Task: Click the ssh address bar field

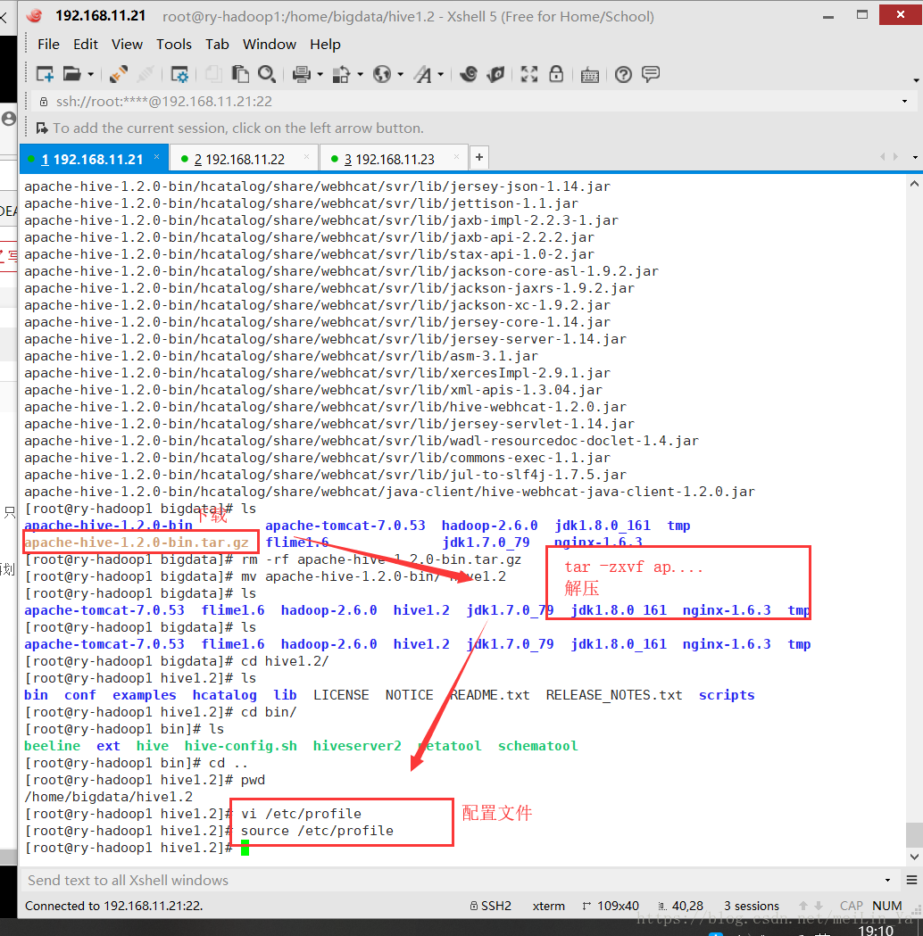Action: (466, 102)
